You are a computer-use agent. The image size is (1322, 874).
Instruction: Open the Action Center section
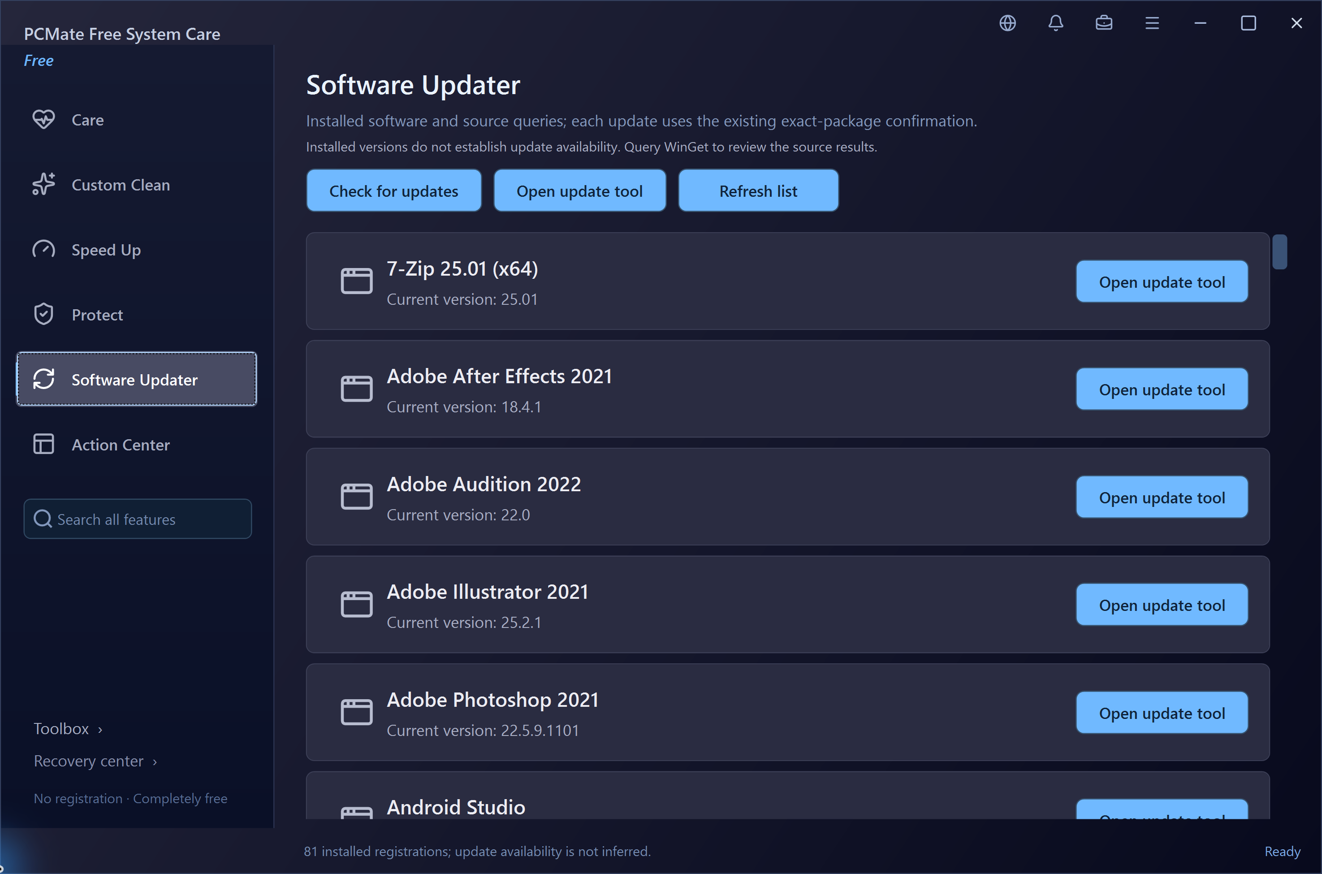click(x=137, y=444)
